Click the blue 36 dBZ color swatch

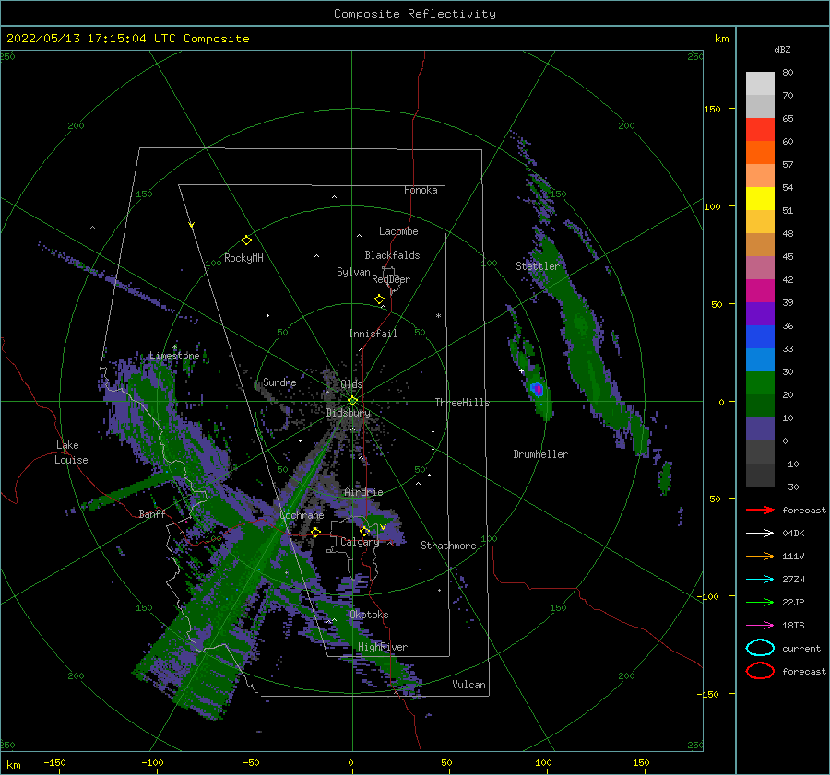point(760,336)
